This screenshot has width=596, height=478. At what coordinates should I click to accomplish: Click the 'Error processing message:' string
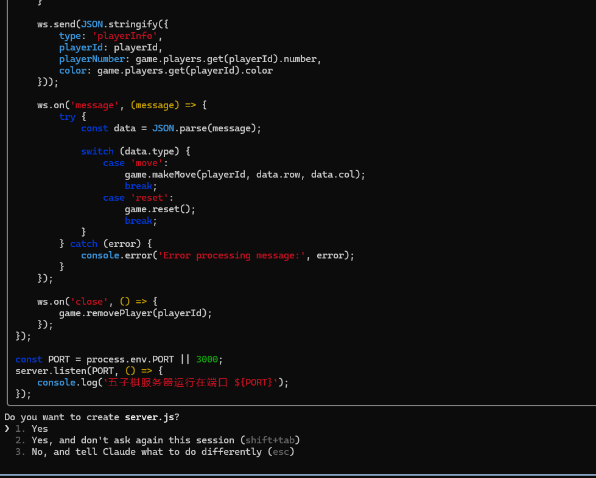tap(231, 255)
